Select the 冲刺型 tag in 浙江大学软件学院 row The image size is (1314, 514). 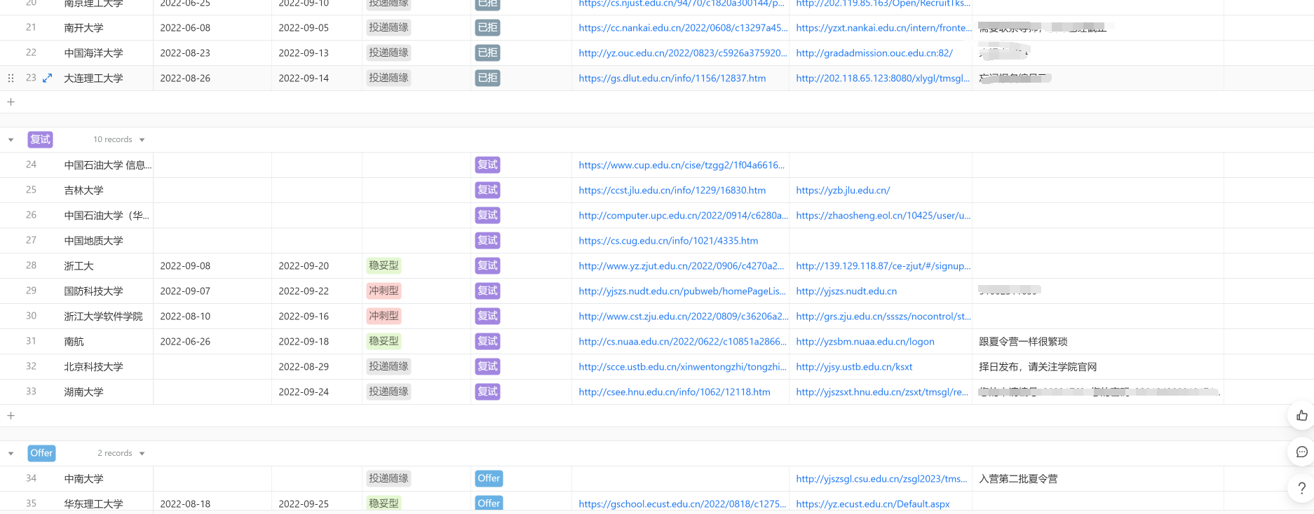384,317
